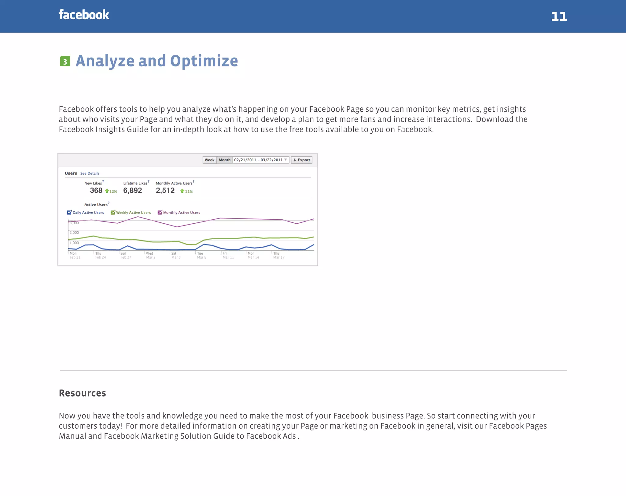Viewport: 626px width, 496px height.
Task: Open the See Details link
Action: (90, 173)
